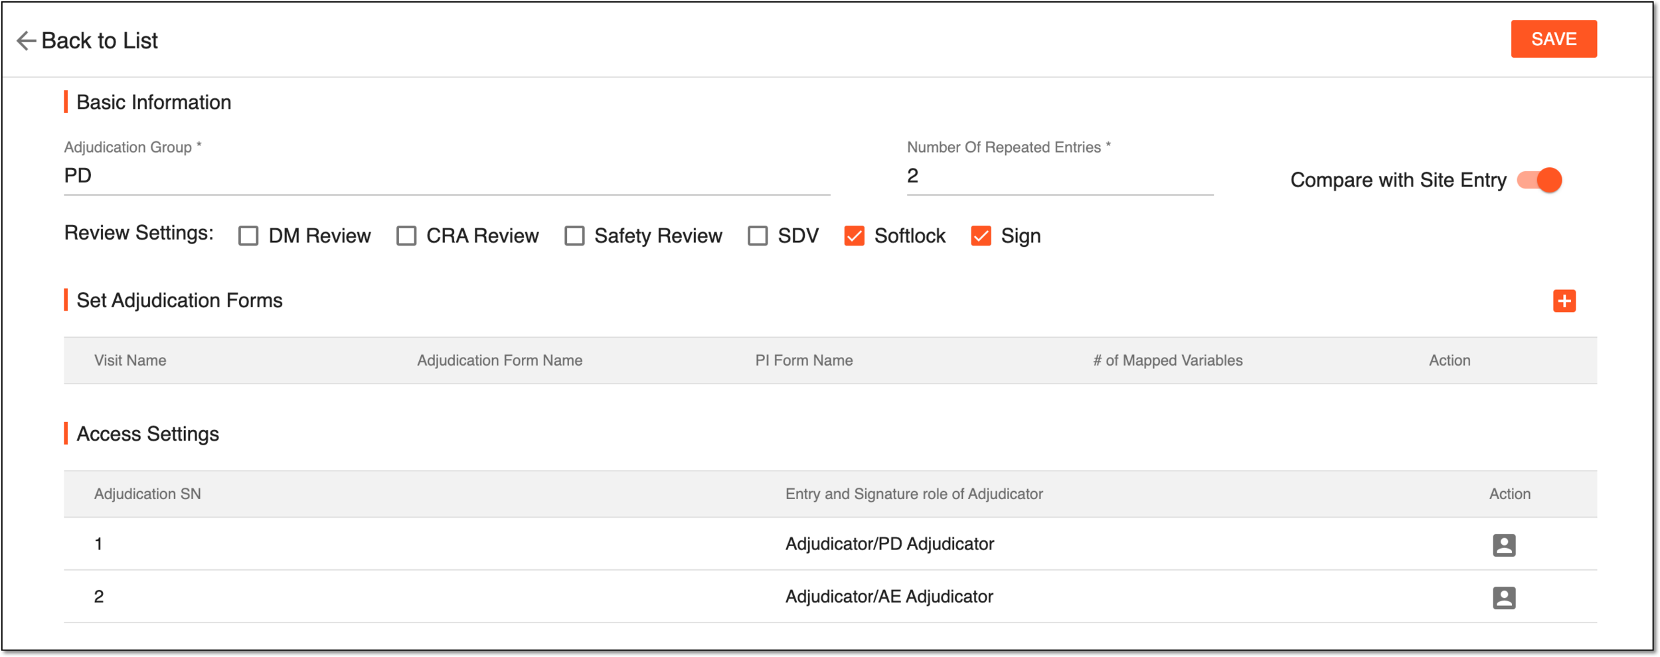Click the back arrow icon
This screenshot has height=657, width=1660.
[26, 40]
